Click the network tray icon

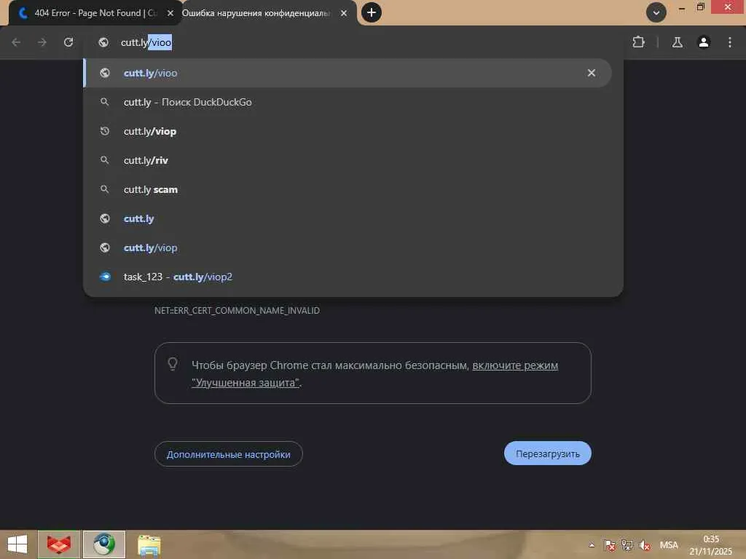[627, 545]
